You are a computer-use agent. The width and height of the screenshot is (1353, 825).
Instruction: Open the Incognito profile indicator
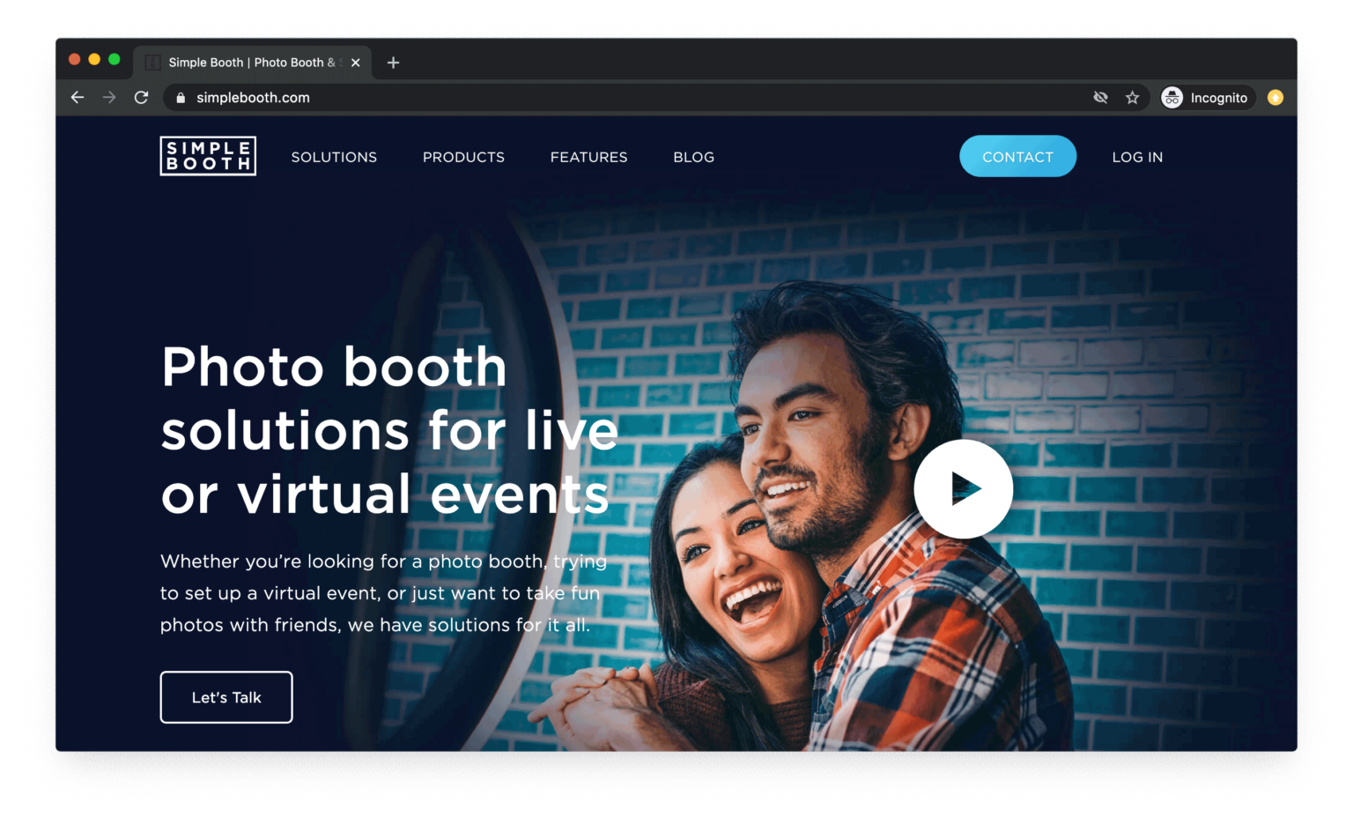1205,98
